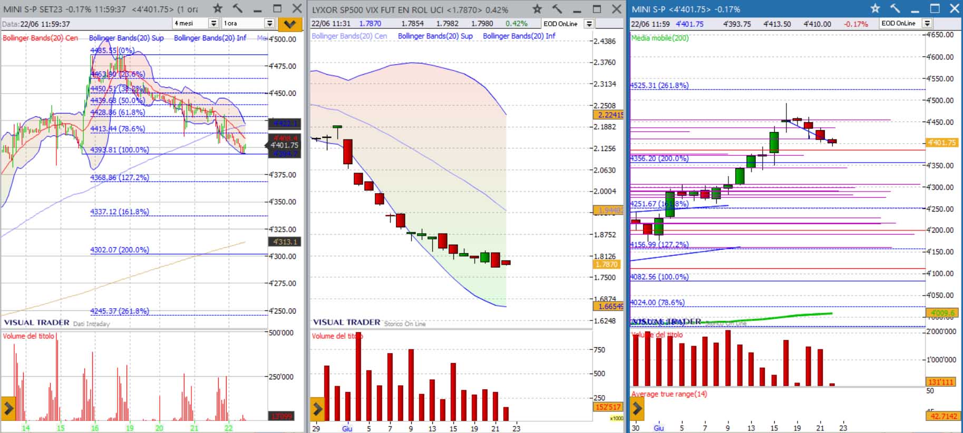The height and width of the screenshot is (433, 963).
Task: Click the 131'111 volume tag in daily chart
Action: point(942,382)
